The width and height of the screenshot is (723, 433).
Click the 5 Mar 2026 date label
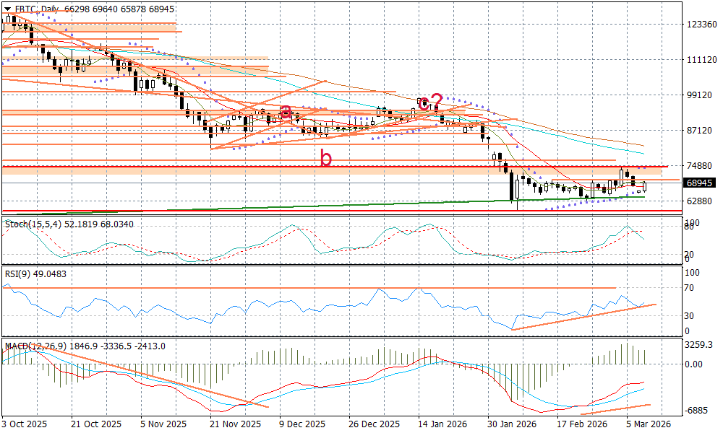(649, 424)
